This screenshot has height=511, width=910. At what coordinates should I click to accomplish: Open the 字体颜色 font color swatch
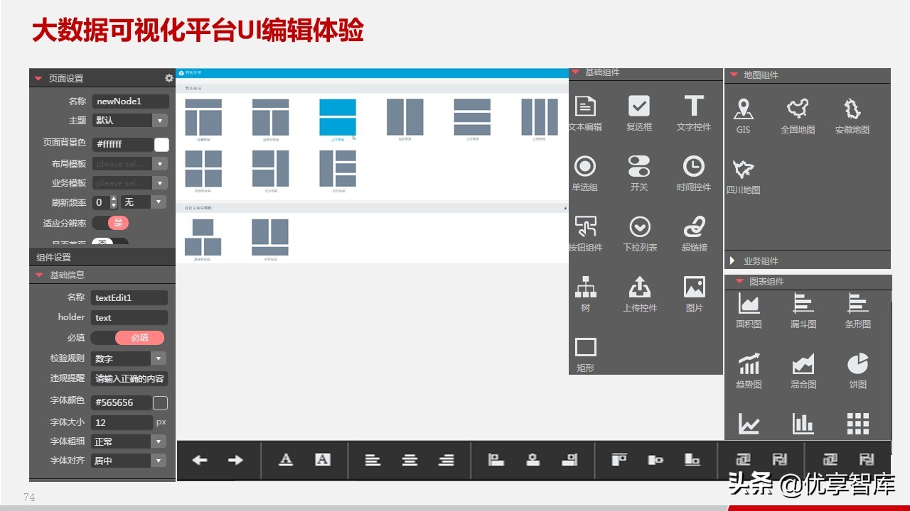point(161,403)
